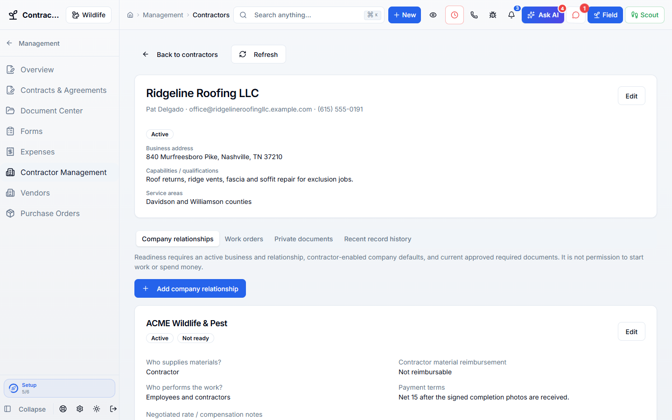Click the Not ready status badge

pos(196,338)
